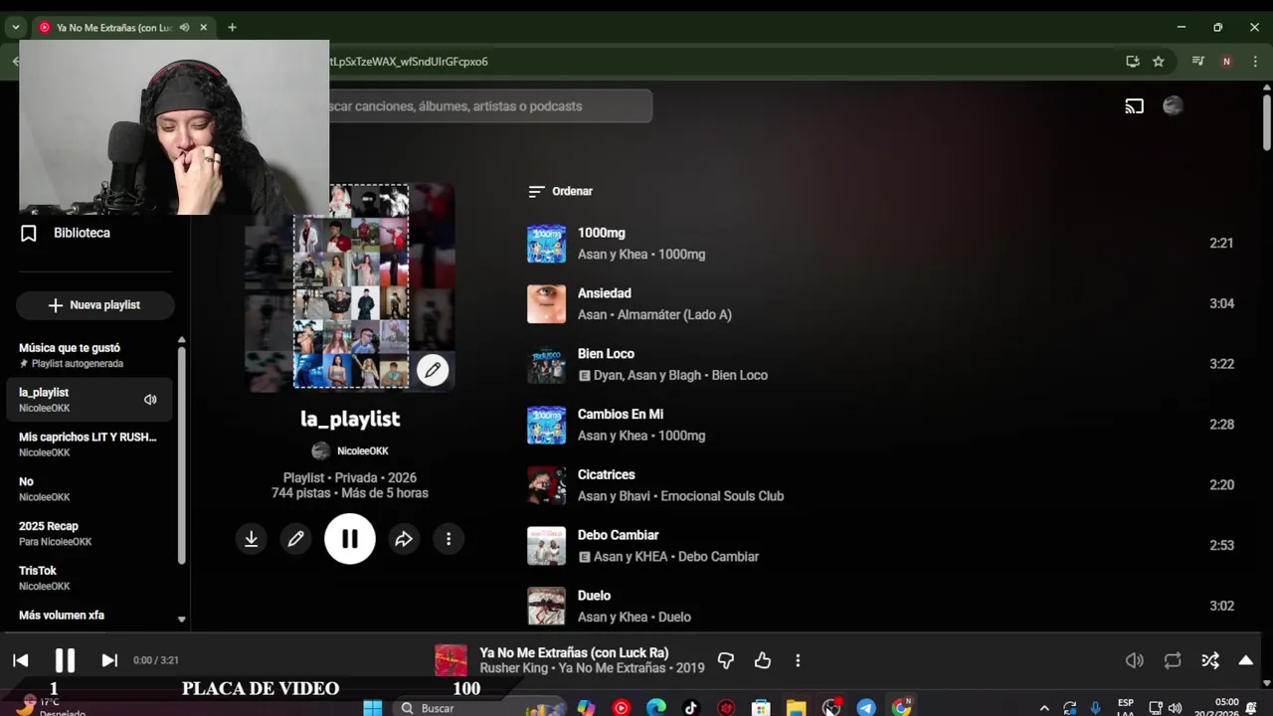Open a new browser tab
This screenshot has width=1273, height=716.
(232, 28)
